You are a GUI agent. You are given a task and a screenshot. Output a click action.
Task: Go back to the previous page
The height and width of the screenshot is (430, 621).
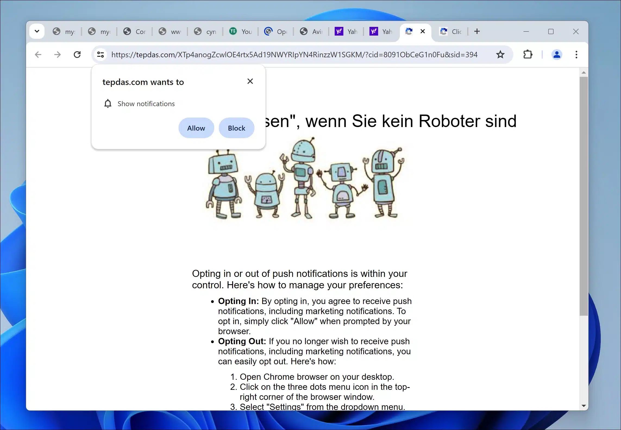[38, 55]
